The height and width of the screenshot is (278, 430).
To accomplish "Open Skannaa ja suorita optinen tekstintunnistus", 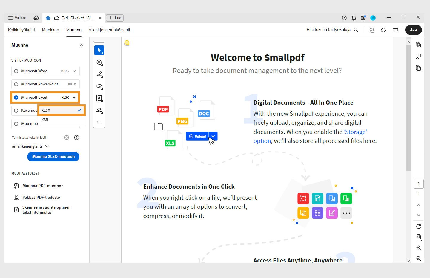I will 42,210.
